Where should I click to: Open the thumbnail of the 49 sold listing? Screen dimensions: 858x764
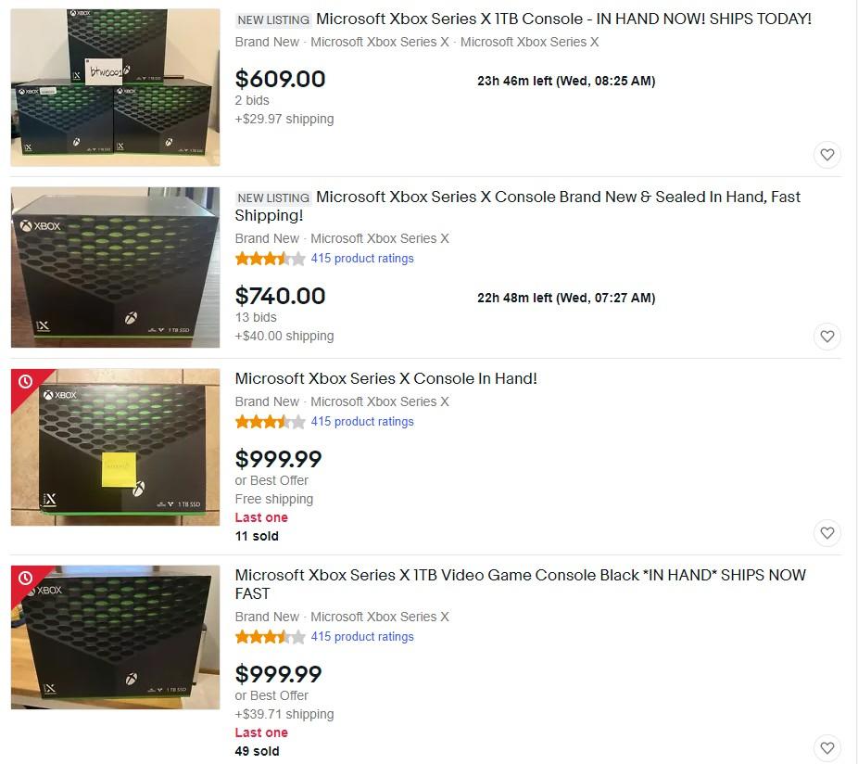click(x=116, y=638)
